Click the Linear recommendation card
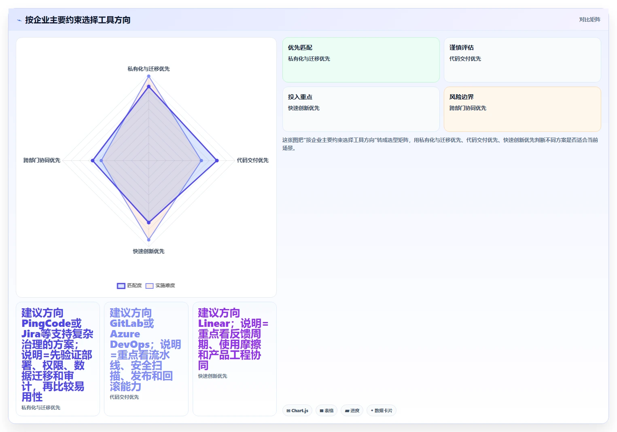Viewport: 617px width, 432px height. tap(235, 359)
